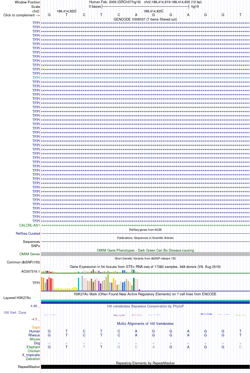Screen dimensions: 250x373
Task: Open the RepeatMasker track label
Action: (29, 367)
